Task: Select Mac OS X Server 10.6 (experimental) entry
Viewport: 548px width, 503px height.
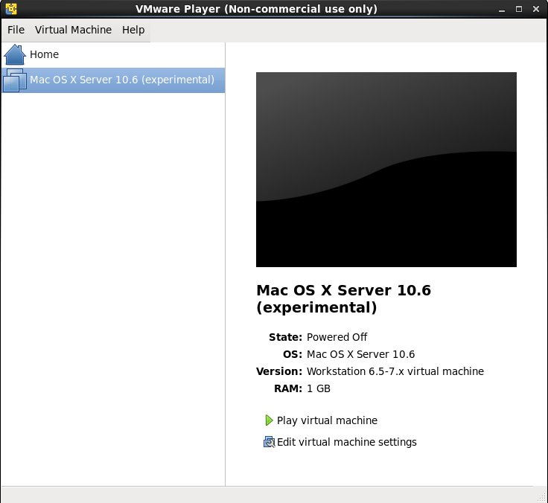Action: tap(113, 80)
